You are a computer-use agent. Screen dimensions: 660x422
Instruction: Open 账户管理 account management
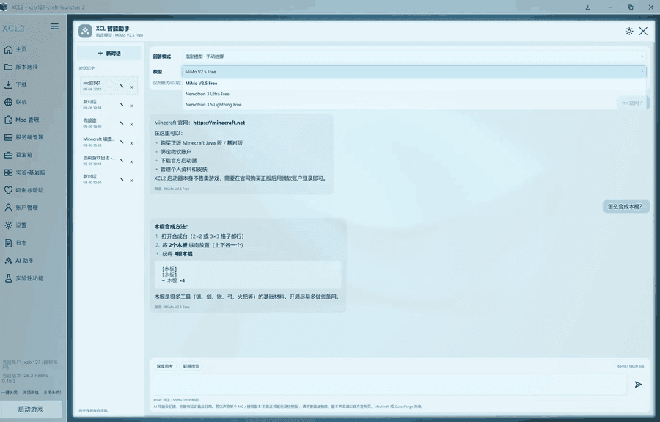pos(21,208)
